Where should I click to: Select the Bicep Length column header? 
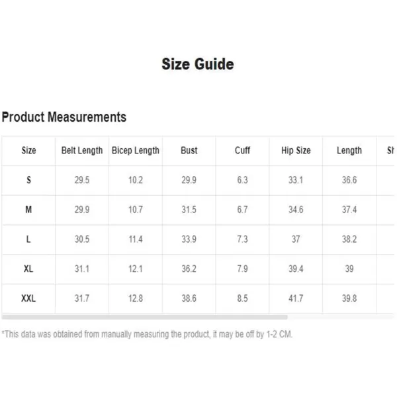pos(136,150)
